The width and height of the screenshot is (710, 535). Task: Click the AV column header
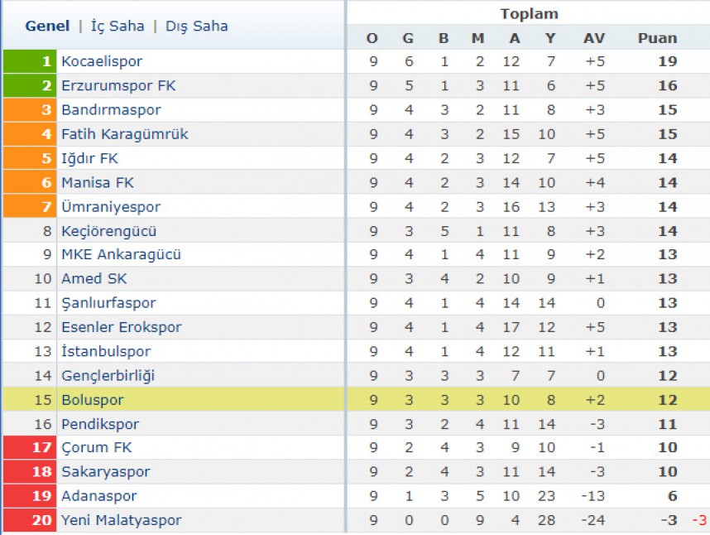[594, 38]
